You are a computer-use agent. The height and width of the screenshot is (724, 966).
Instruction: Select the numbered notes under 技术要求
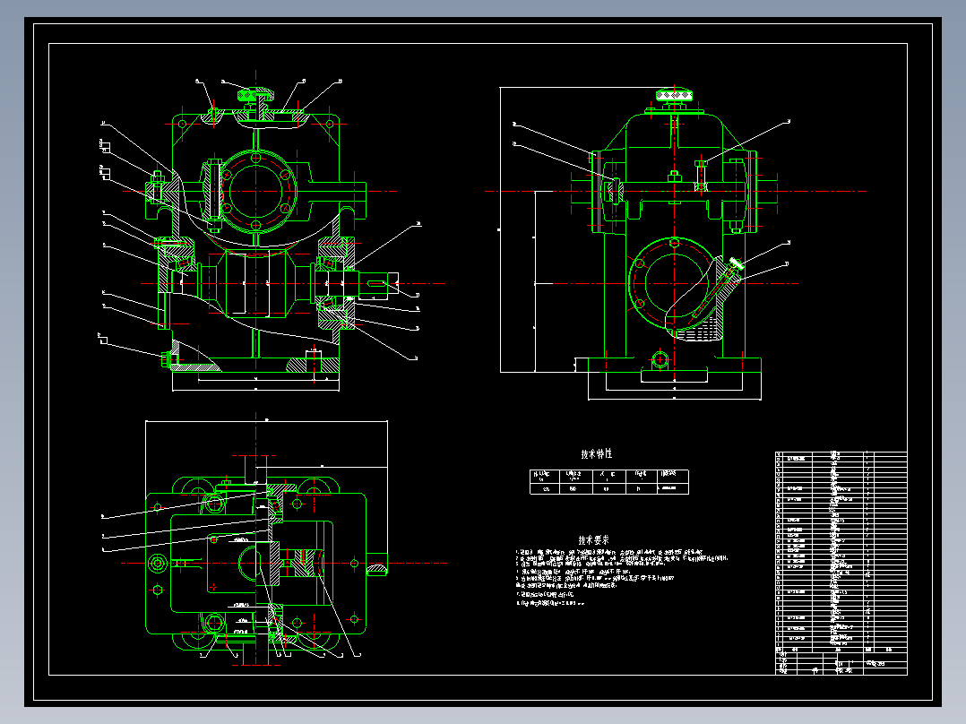622,577
